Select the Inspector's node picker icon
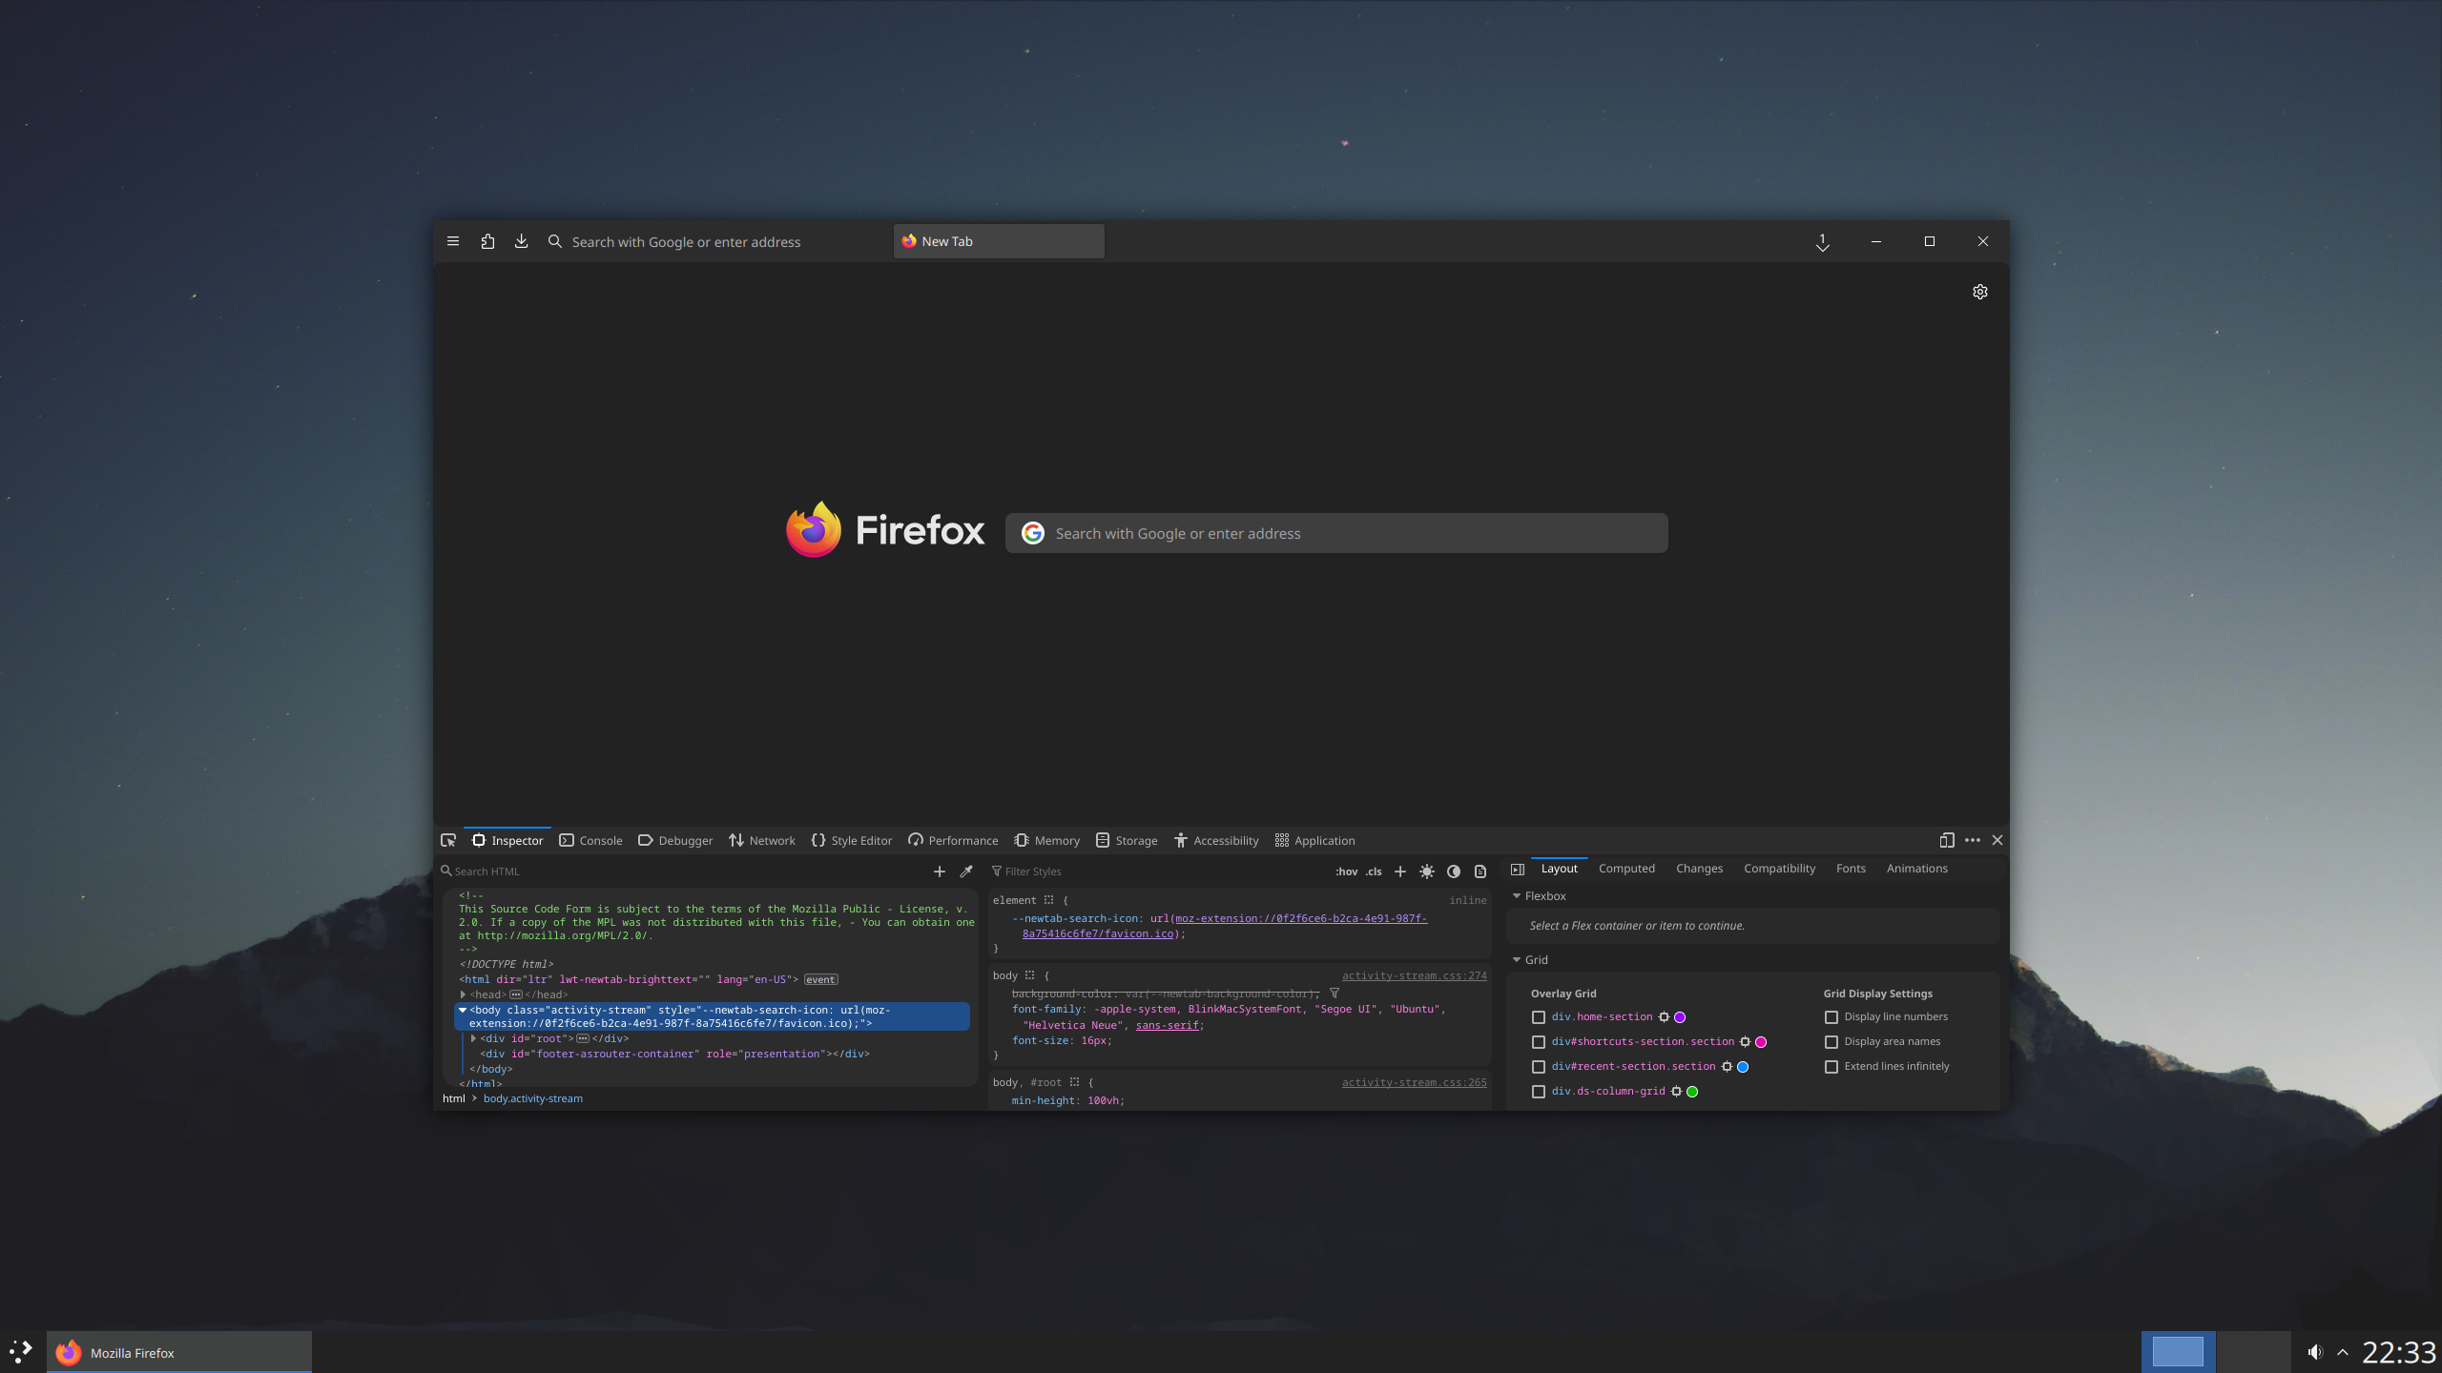 pyautogui.click(x=447, y=840)
